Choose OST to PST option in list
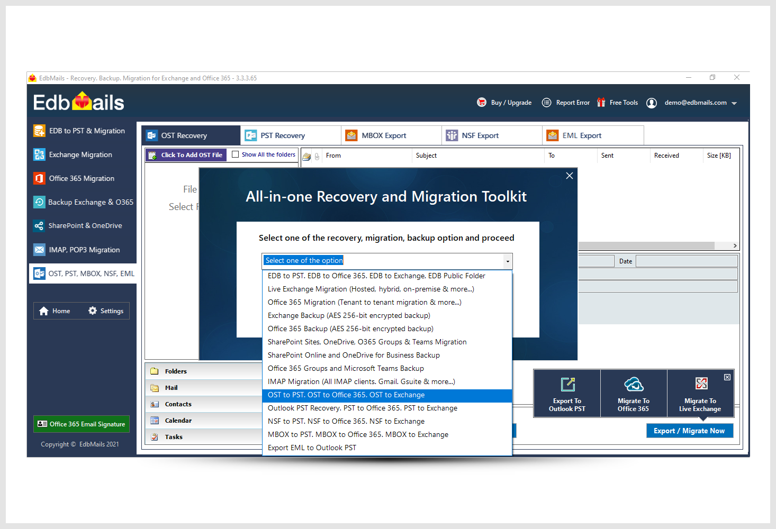Viewport: 776px width, 529px height. point(346,395)
